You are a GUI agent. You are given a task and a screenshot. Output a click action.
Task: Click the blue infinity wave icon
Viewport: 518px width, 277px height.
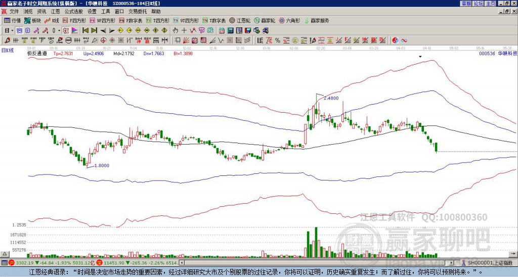404,40
